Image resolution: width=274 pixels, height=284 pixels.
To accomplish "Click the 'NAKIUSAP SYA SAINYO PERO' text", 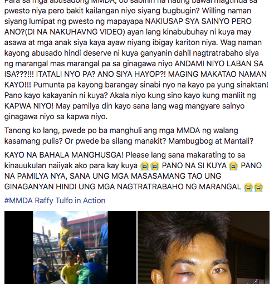I will pyautogui.click(x=198, y=21).
